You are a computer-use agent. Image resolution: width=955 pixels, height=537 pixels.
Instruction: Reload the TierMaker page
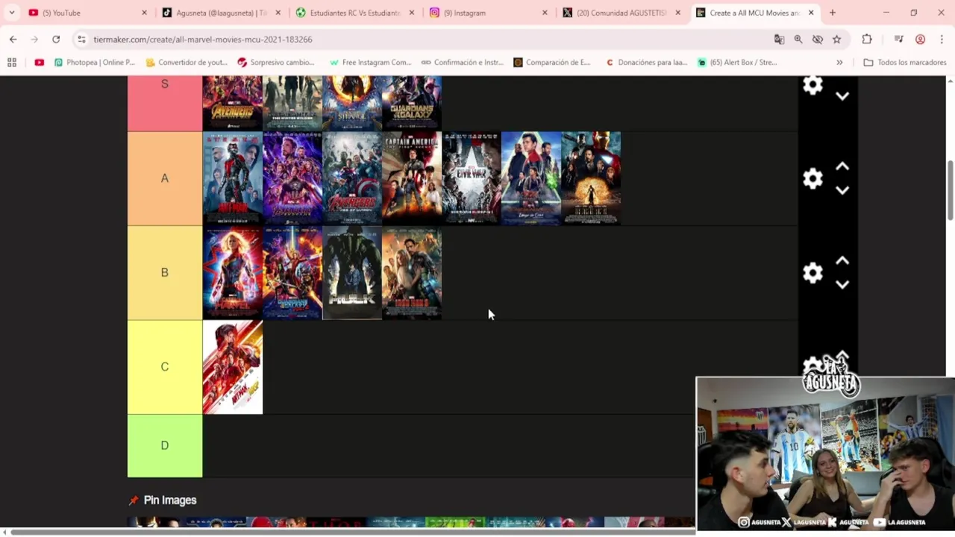56,40
